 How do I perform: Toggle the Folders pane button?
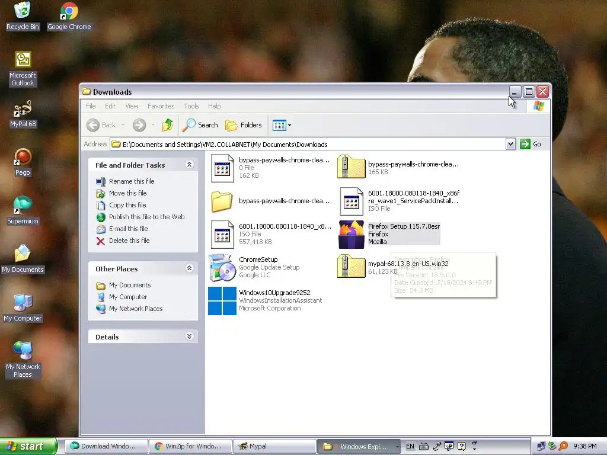(244, 124)
